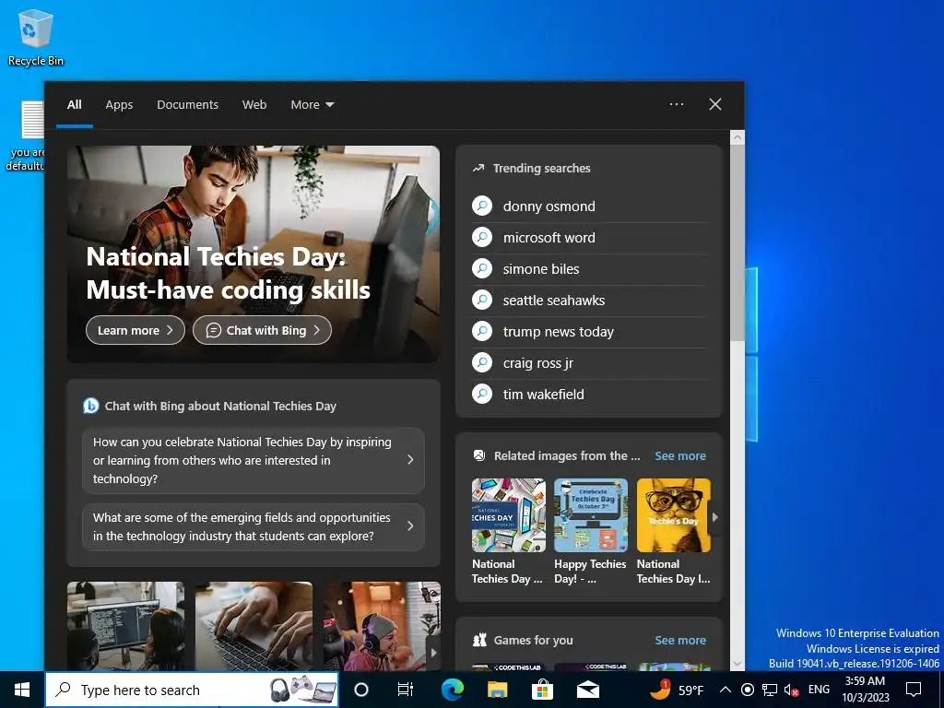Click the National Techies Day headline
Screen dimensions: 944x708
click(229, 273)
